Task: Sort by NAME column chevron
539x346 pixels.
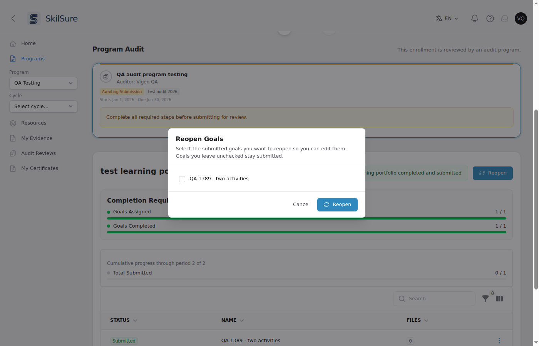Action: [242, 320]
